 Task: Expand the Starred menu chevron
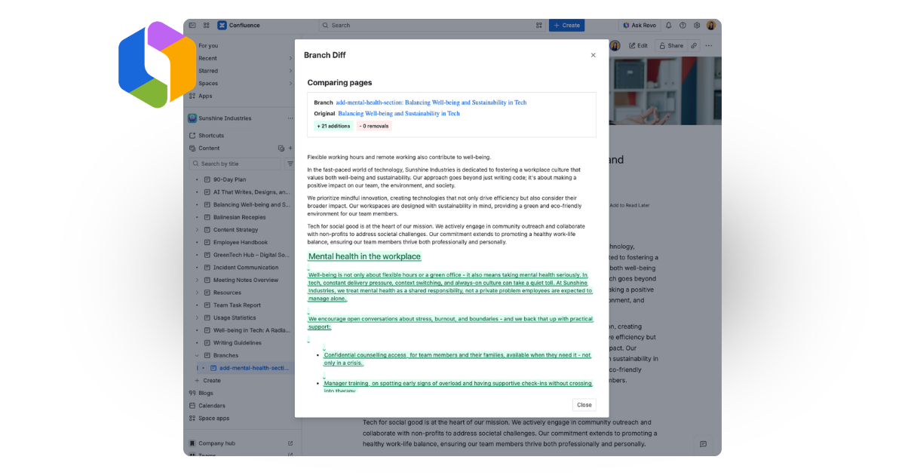point(290,71)
